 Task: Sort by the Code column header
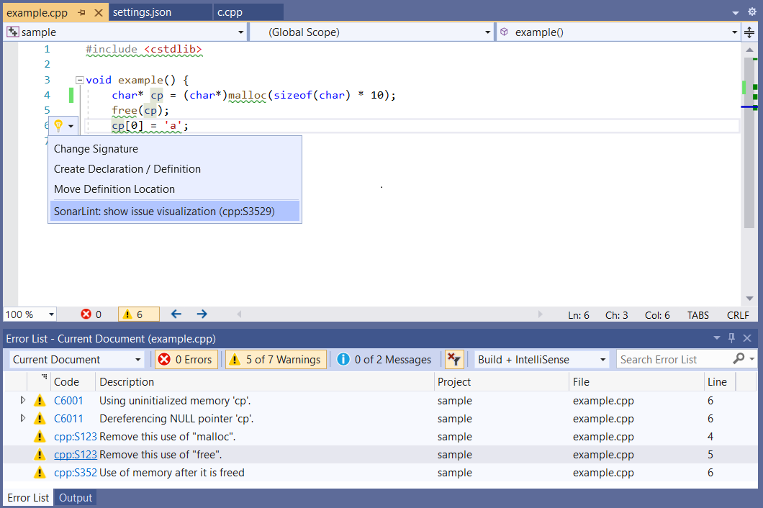[73, 382]
